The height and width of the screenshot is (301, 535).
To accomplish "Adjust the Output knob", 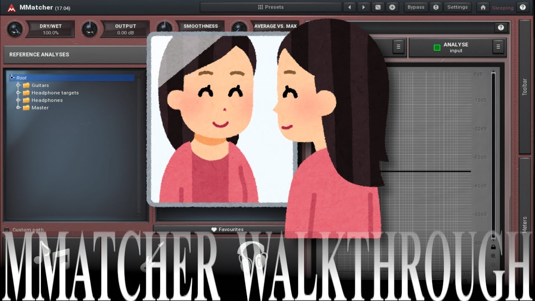I will pos(90,29).
